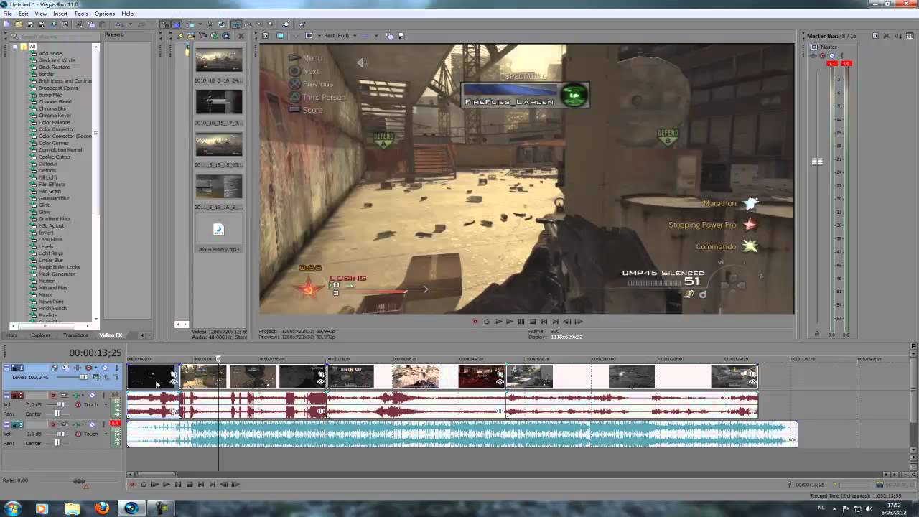Minimize track 1 header
919x517 pixels.
tap(6, 368)
